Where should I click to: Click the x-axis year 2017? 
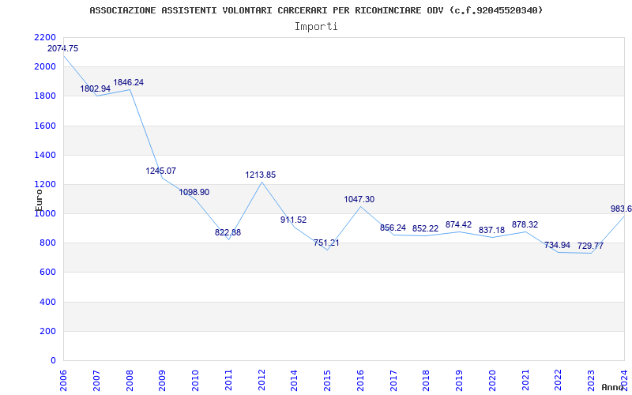[x=393, y=380]
